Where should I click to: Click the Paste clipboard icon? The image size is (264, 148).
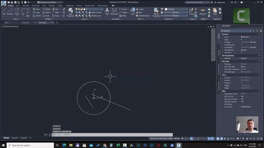(215, 12)
